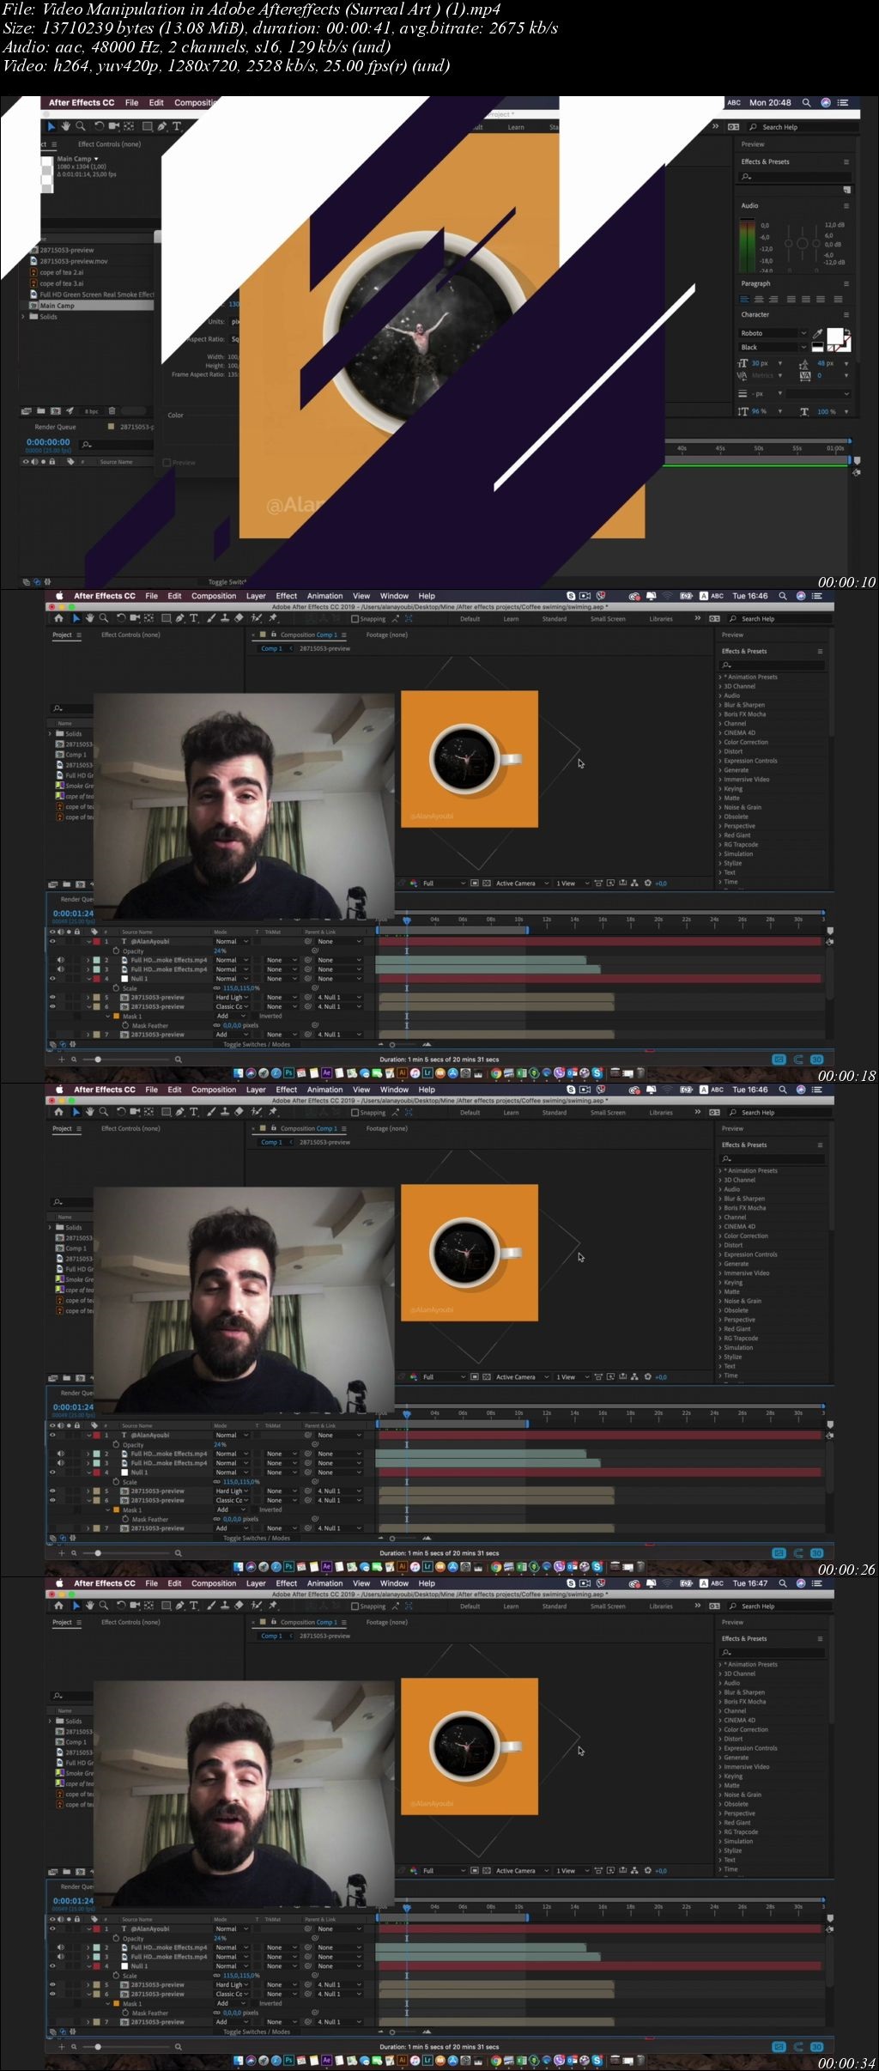Click center audio level slider in 00:00:10 frame
Viewport: 879px width, 2071px height.
point(802,243)
